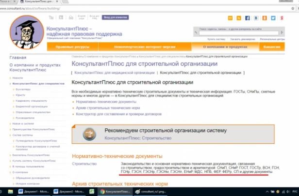This screenshot has width=299, height=196.
Task: Expand О компании sidebar section
Action: click(20, 172)
